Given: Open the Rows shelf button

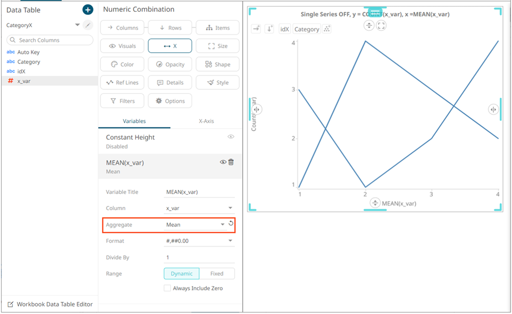Looking at the screenshot, I should (170, 28).
